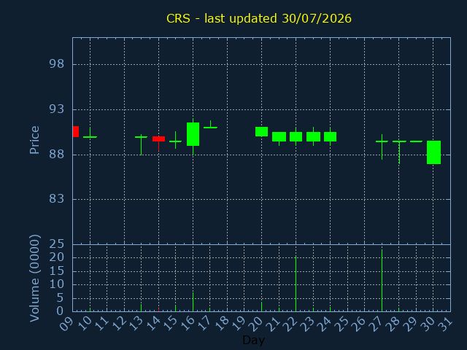Click price axis value 93

[56, 109]
